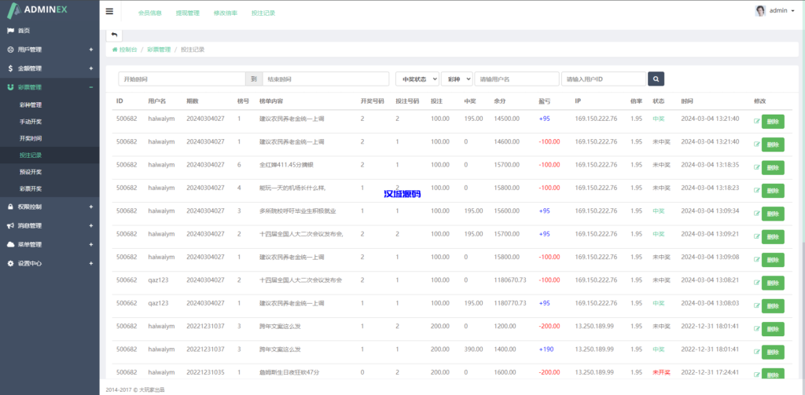
Task: Click the 榜单内容 column header
Action: [x=271, y=101]
